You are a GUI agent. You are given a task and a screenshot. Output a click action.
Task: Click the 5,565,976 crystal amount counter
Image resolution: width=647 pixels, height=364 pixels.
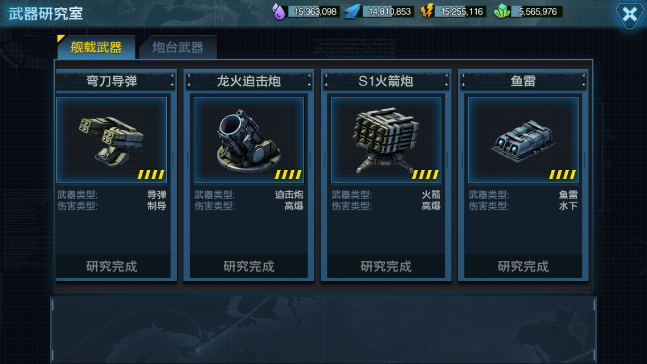coord(537,11)
